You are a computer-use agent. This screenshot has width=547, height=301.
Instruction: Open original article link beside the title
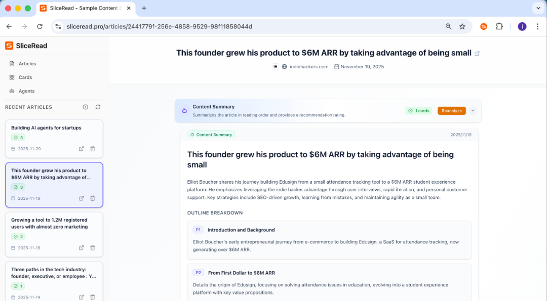click(x=477, y=53)
